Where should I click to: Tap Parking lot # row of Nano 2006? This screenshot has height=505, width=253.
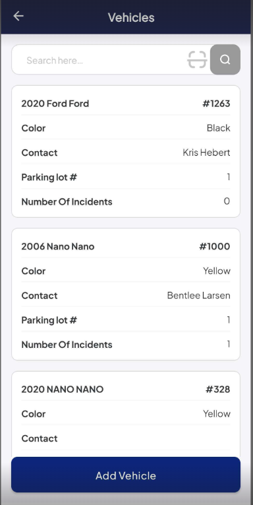coord(126,320)
